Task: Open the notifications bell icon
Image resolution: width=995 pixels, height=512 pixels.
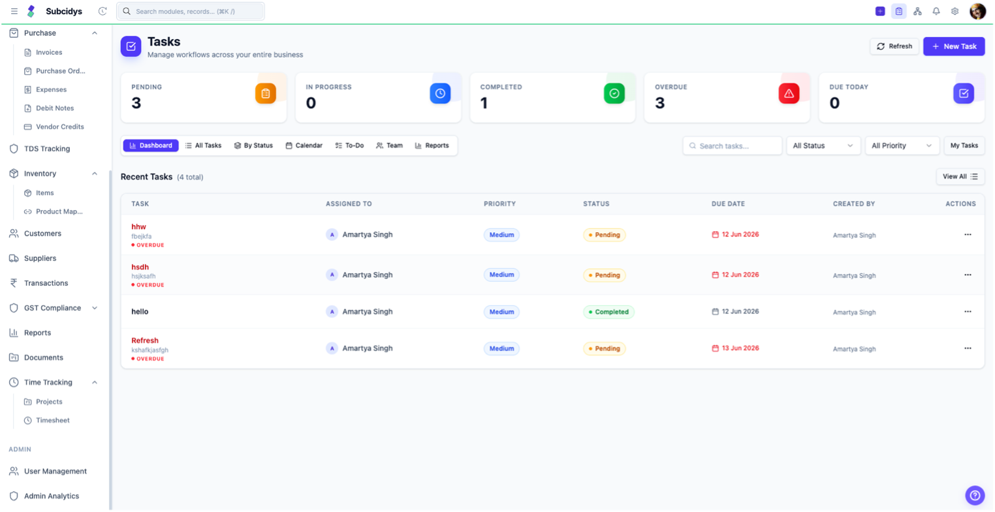Action: pos(936,11)
